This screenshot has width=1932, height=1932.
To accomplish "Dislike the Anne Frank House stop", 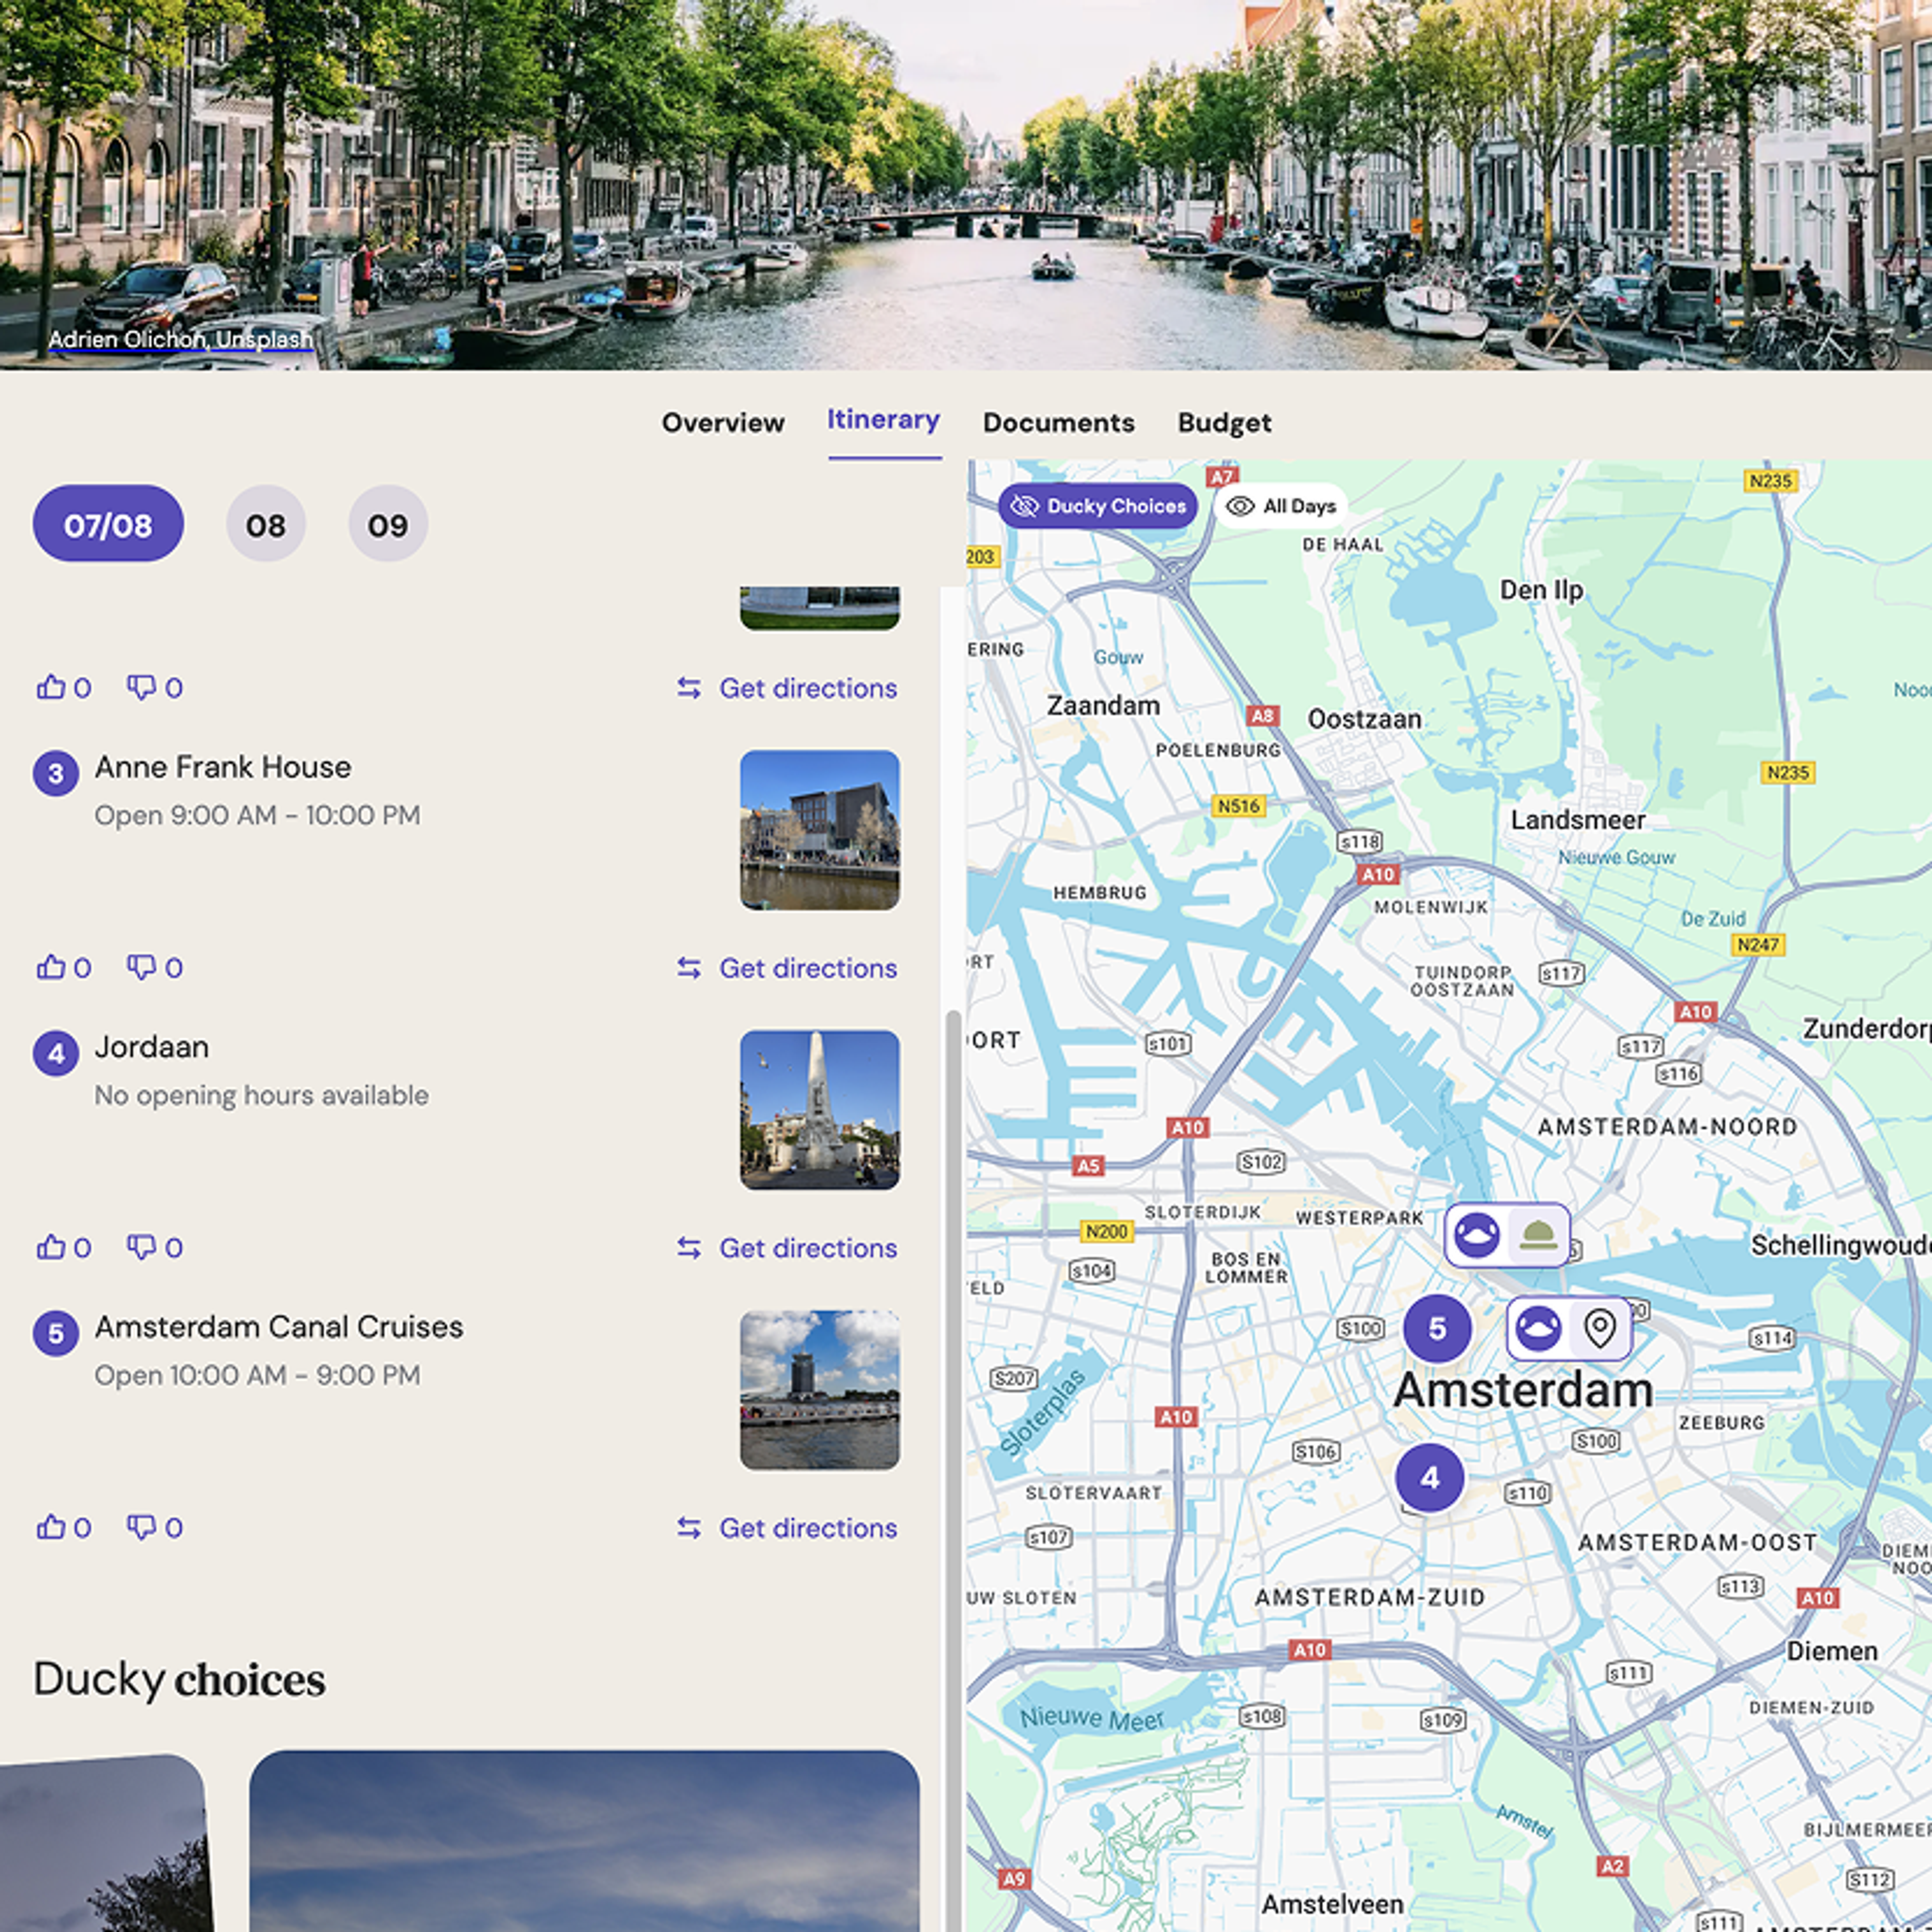I will pyautogui.click(x=141, y=967).
